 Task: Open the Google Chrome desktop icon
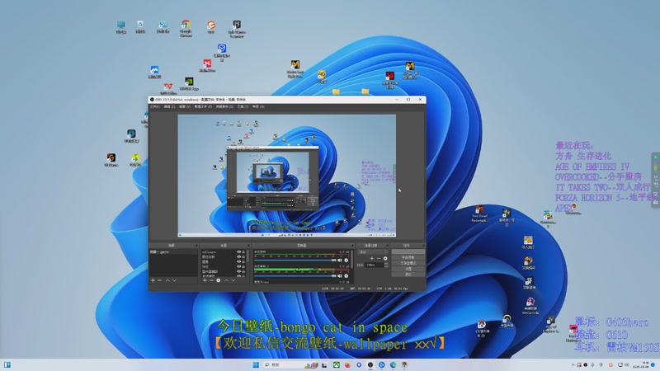186,28
